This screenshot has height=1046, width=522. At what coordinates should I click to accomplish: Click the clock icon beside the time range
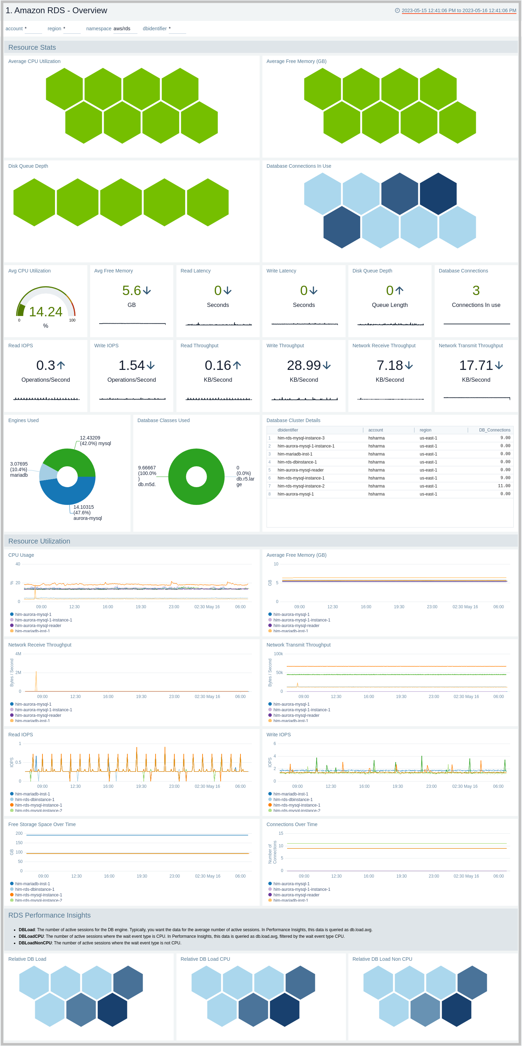pos(397,10)
